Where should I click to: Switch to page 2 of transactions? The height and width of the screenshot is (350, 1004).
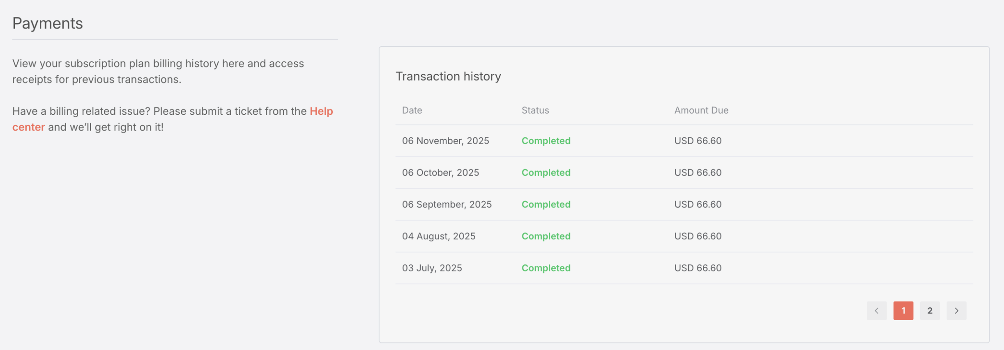tap(930, 311)
